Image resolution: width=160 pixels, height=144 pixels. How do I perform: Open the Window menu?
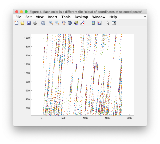99,17
